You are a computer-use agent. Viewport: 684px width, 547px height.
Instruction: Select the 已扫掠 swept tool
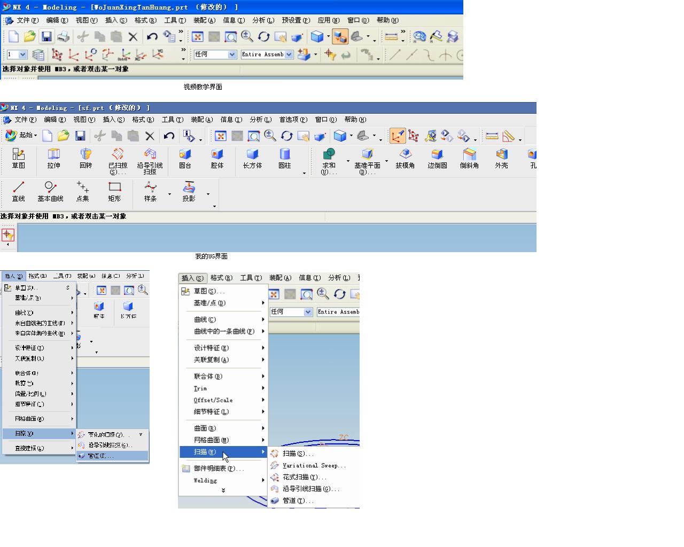click(118, 161)
